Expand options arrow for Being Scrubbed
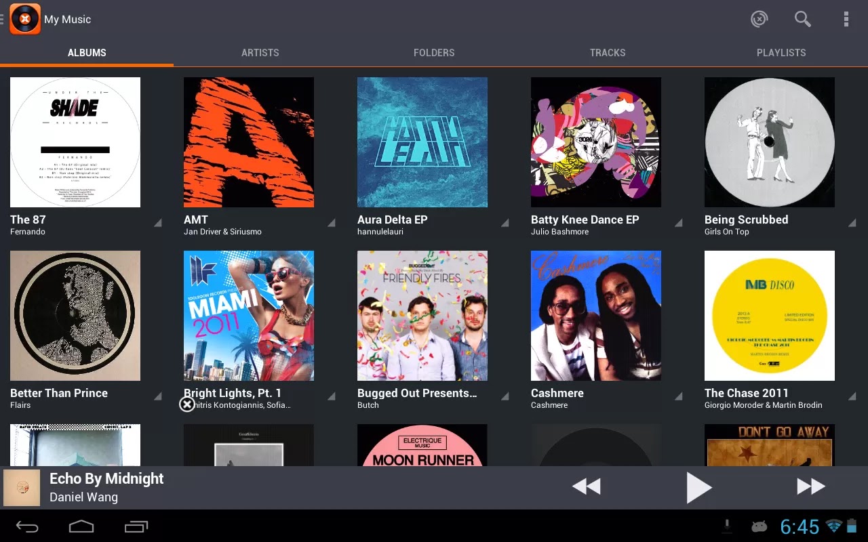Screen dimensions: 868x542 point(852,223)
